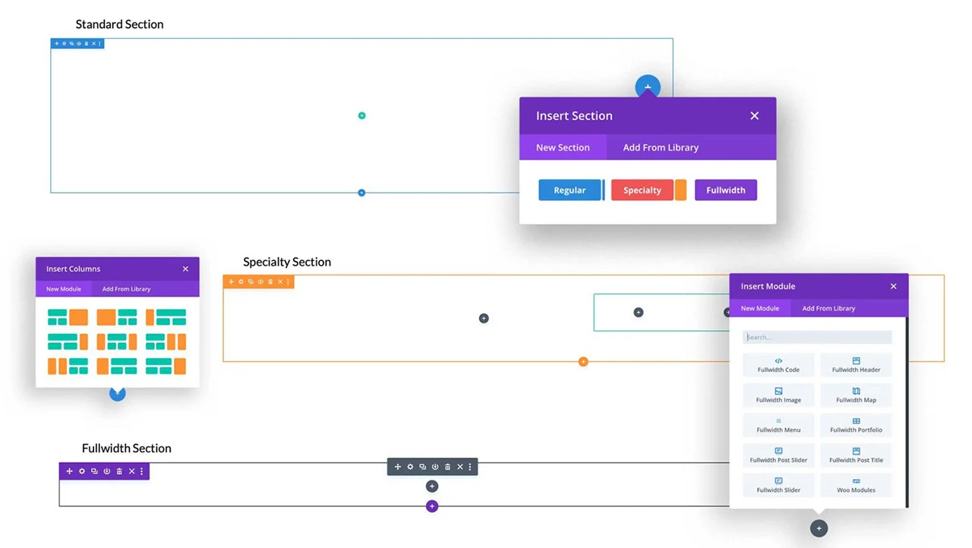The image size is (972, 548).
Task: Open settings gear in the dark gray module toolbar
Action: (x=410, y=467)
